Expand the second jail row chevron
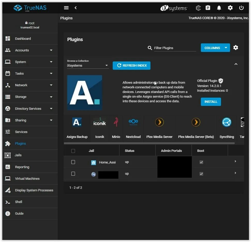The image size is (251, 242). click(235, 173)
